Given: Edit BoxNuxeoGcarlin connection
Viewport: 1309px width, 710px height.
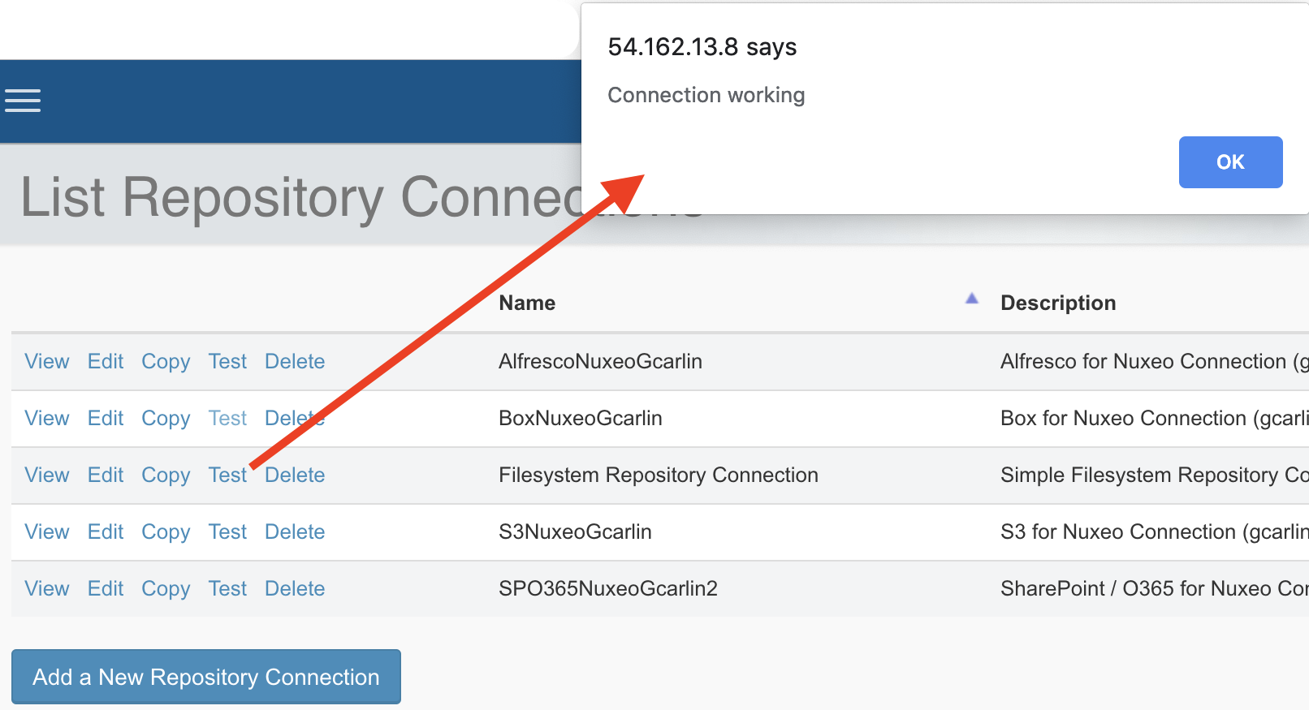Looking at the screenshot, I should (106, 418).
